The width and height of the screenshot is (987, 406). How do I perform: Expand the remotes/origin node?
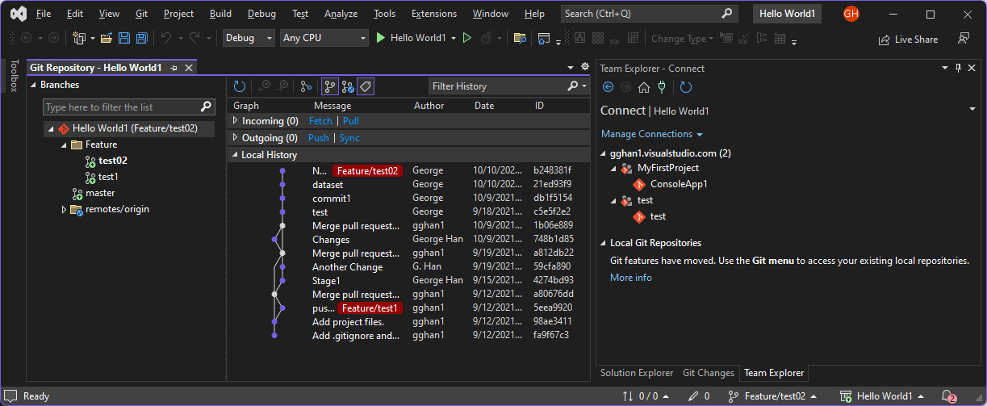(x=65, y=210)
